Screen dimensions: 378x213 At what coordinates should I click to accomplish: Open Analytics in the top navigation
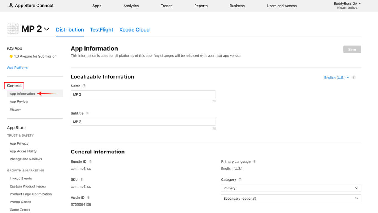[x=131, y=6]
